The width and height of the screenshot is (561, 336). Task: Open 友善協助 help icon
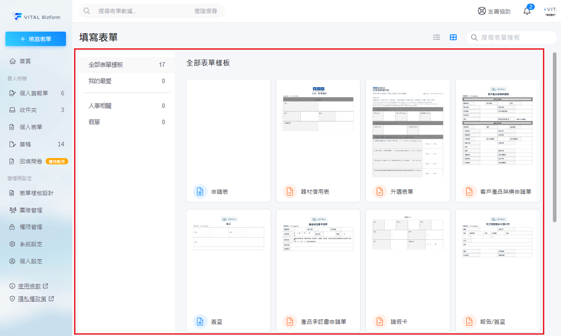pyautogui.click(x=482, y=11)
